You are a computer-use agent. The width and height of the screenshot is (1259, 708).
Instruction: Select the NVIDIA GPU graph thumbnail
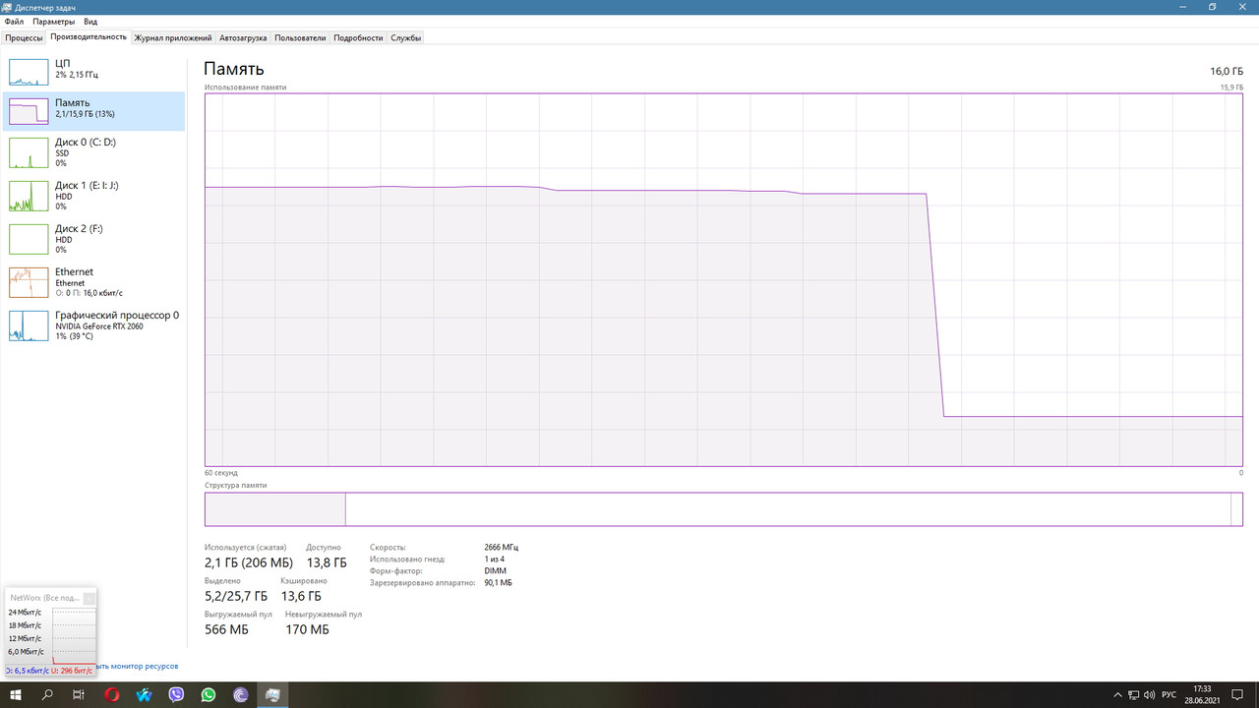pyautogui.click(x=29, y=326)
